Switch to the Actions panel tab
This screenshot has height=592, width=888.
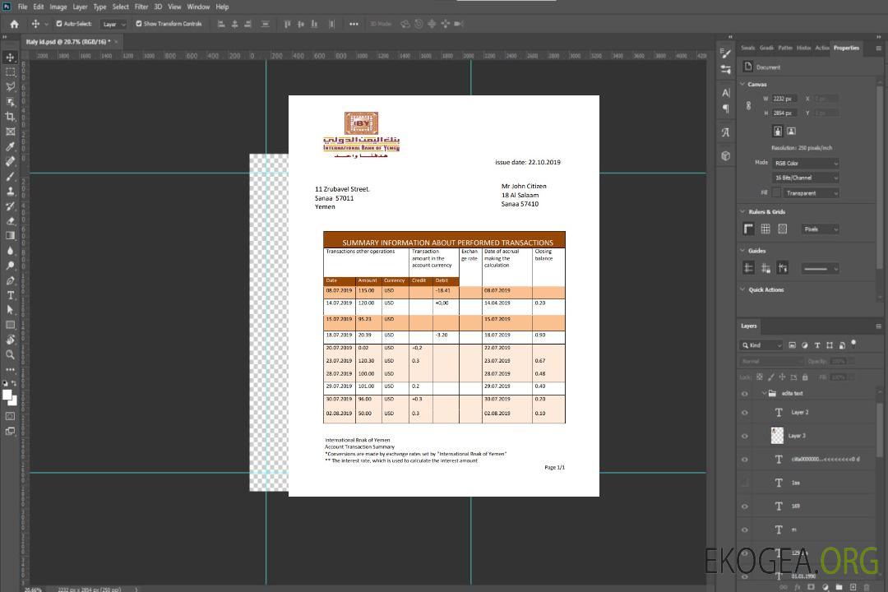pyautogui.click(x=821, y=48)
